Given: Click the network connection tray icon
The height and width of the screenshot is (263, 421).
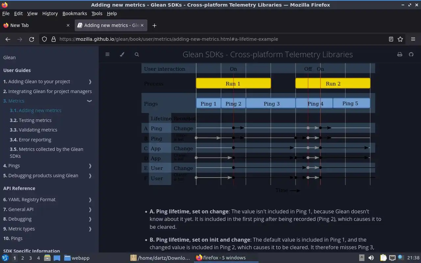Looking at the screenshot, I should click(392, 258).
